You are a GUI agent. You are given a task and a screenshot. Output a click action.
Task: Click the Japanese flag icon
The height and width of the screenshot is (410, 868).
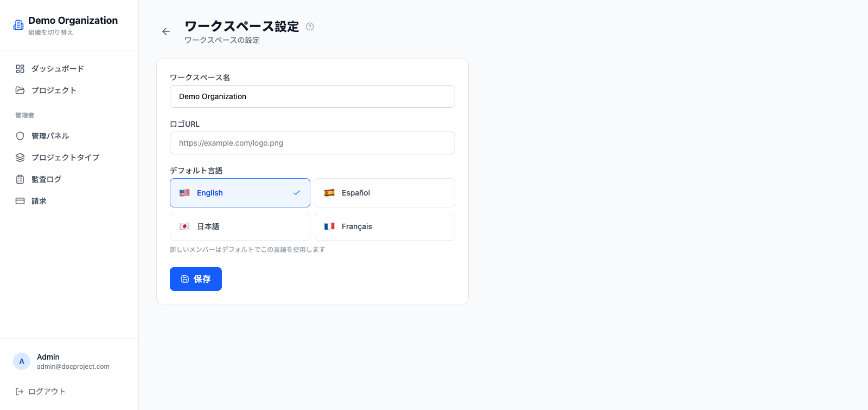coord(184,226)
